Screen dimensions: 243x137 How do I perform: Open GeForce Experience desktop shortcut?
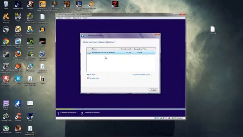tap(30, 43)
